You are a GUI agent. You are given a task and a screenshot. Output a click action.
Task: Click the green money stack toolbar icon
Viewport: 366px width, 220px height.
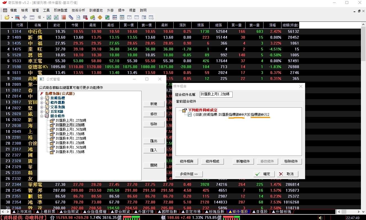92,17
